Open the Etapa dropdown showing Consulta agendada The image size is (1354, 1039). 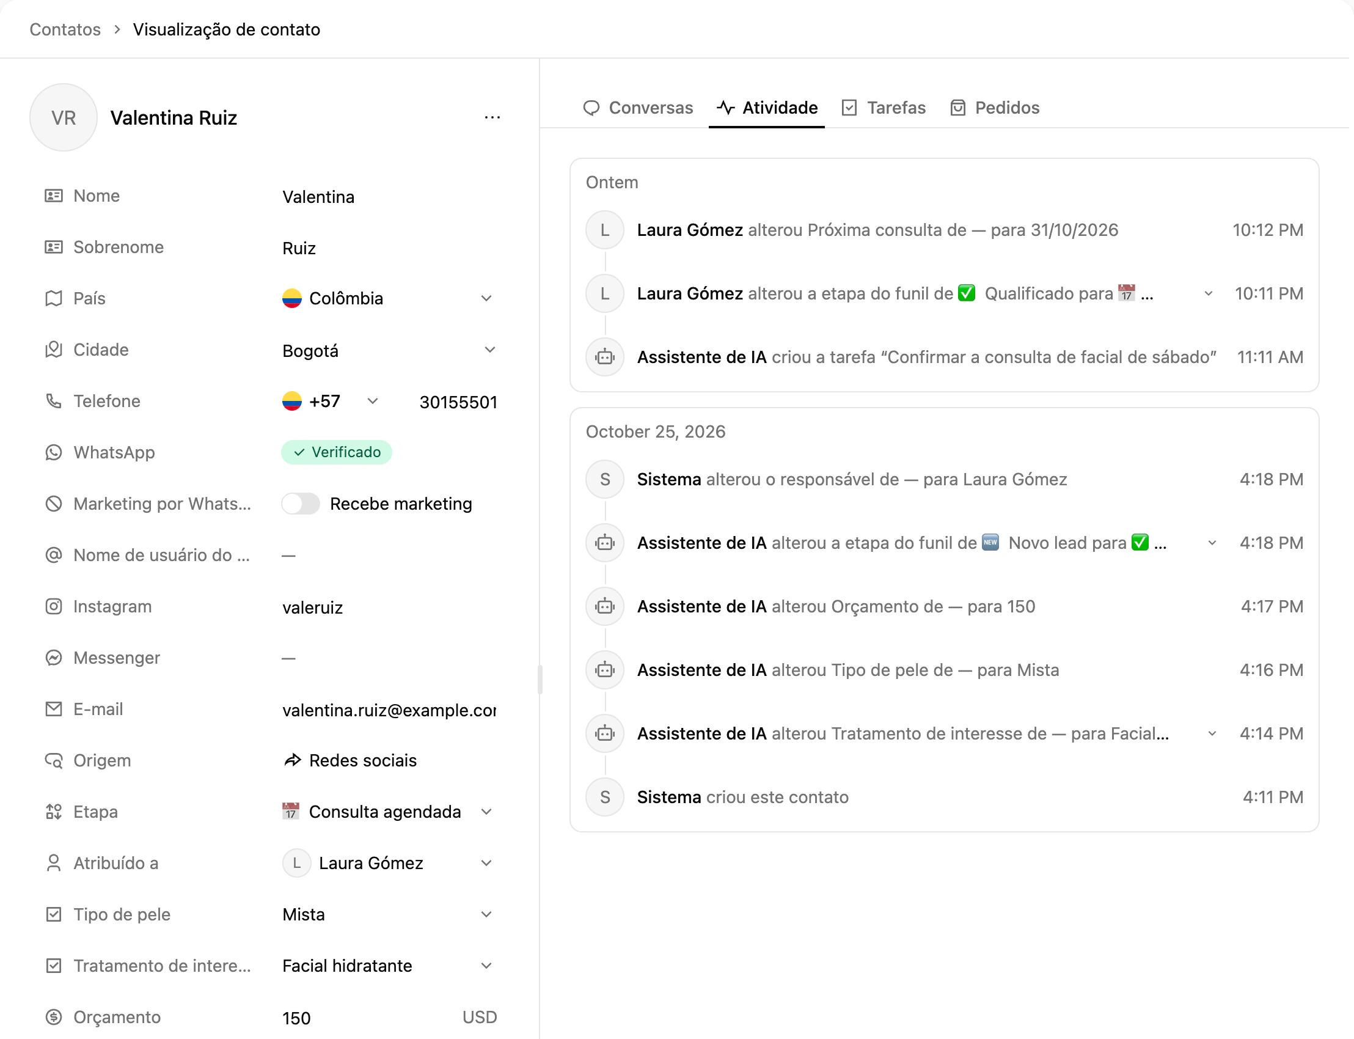point(389,812)
